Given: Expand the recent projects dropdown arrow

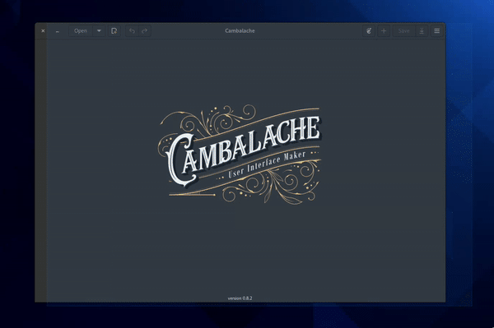Looking at the screenshot, I should coord(99,30).
